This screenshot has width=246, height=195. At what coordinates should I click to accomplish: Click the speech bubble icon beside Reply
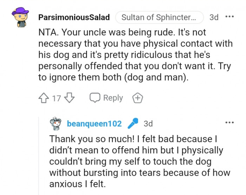[95, 98]
